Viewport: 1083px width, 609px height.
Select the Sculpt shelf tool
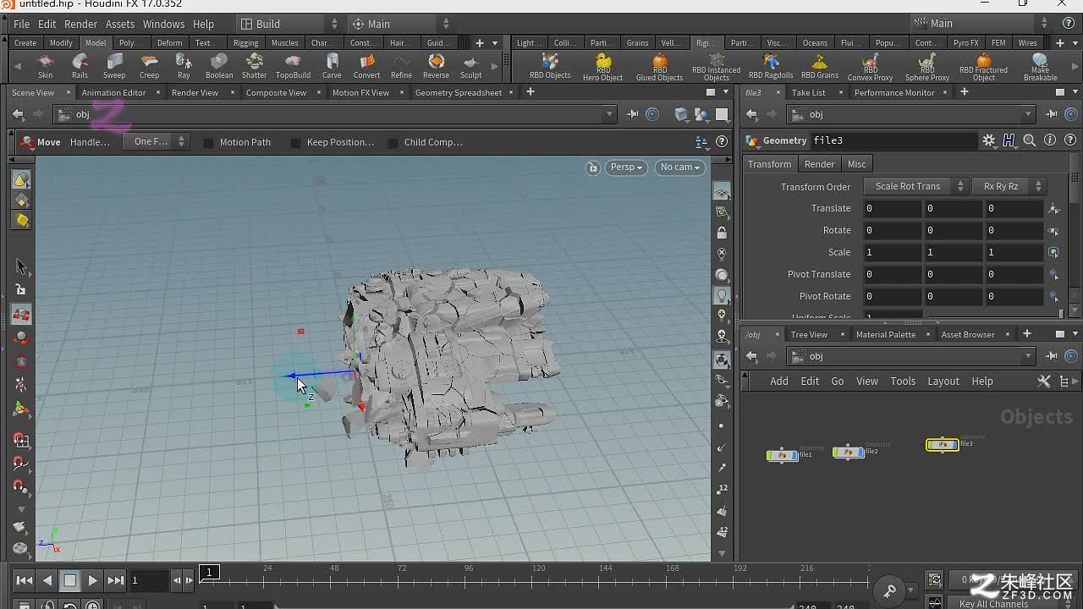[x=471, y=66]
